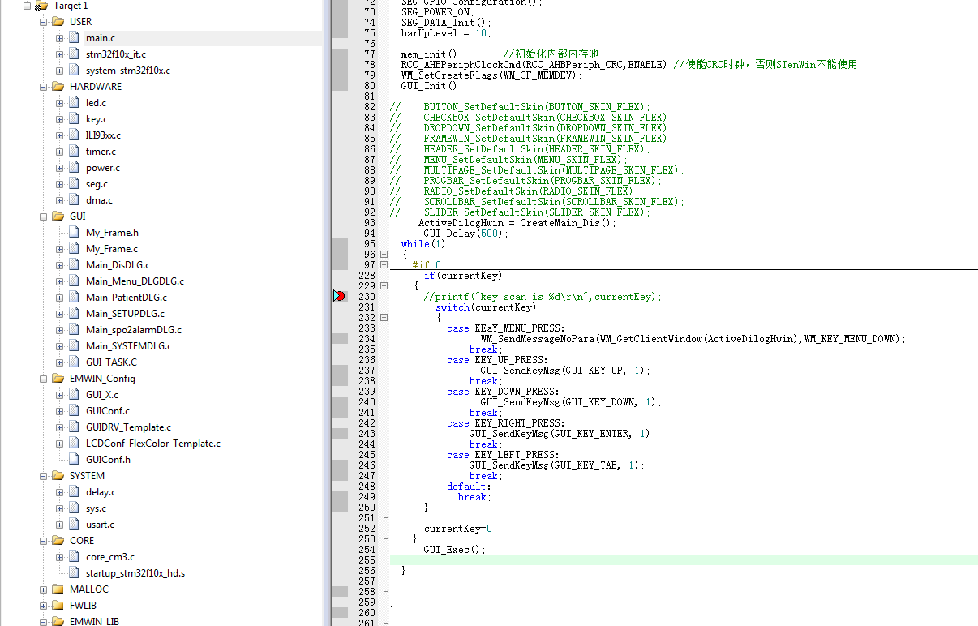This screenshot has width=978, height=626.
Task: Click the file icon beside core_cm3.c
Action: (x=74, y=557)
